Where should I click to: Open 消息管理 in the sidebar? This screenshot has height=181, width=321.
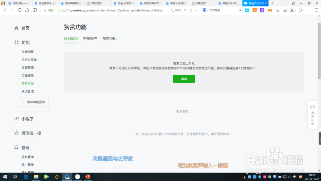pyautogui.click(x=28, y=157)
